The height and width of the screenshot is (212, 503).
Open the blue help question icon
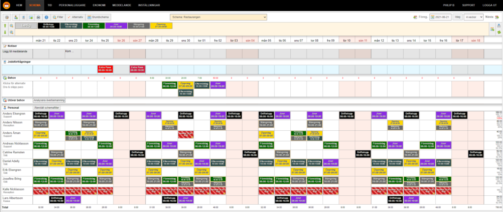tap(46, 17)
